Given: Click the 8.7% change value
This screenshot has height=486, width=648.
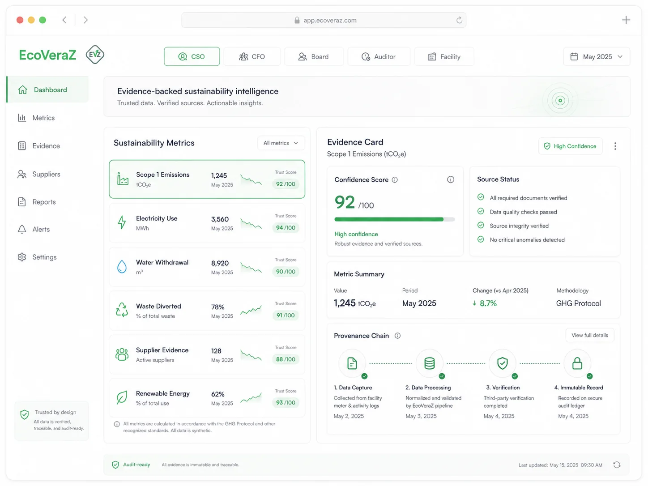Looking at the screenshot, I should point(488,303).
